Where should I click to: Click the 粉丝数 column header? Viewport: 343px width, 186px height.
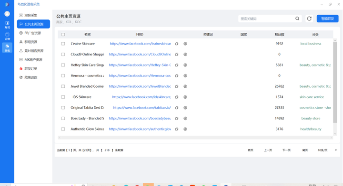point(279,35)
